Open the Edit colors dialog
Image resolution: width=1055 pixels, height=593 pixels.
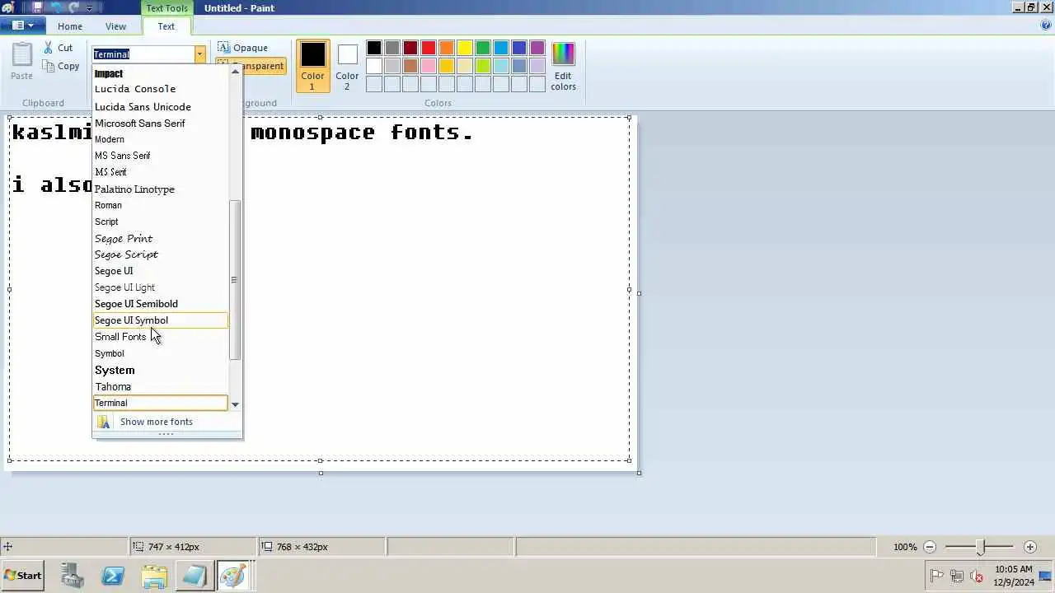(563, 66)
